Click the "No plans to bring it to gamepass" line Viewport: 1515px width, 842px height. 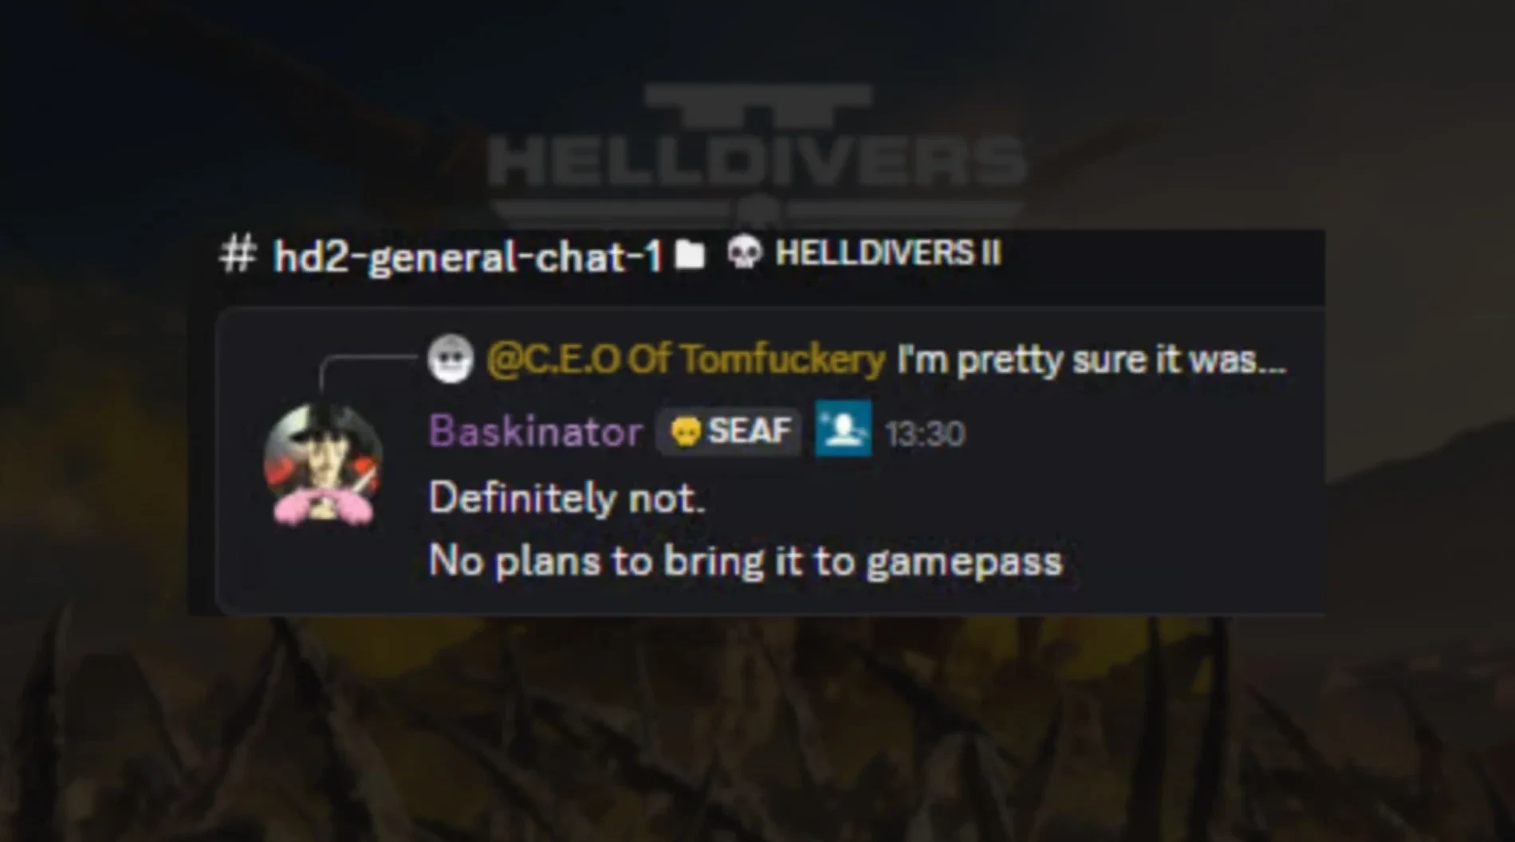[x=746, y=561]
